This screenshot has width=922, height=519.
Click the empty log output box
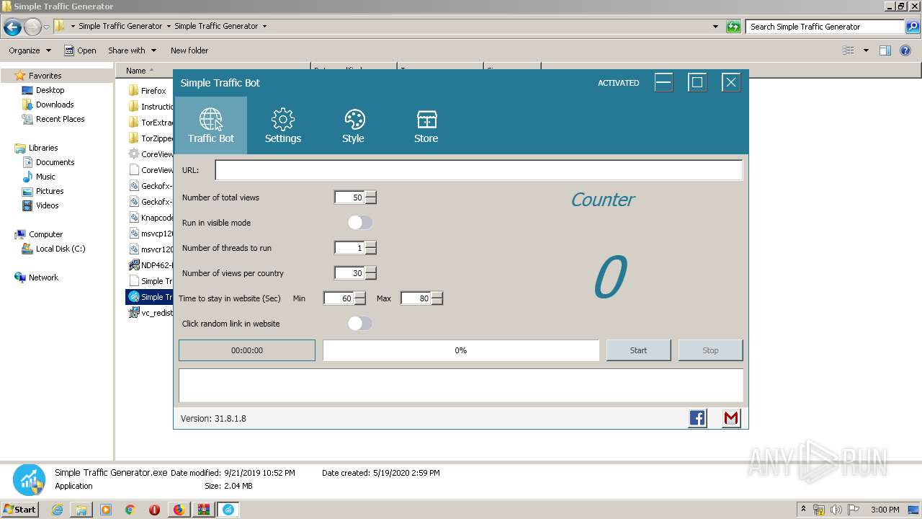461,386
